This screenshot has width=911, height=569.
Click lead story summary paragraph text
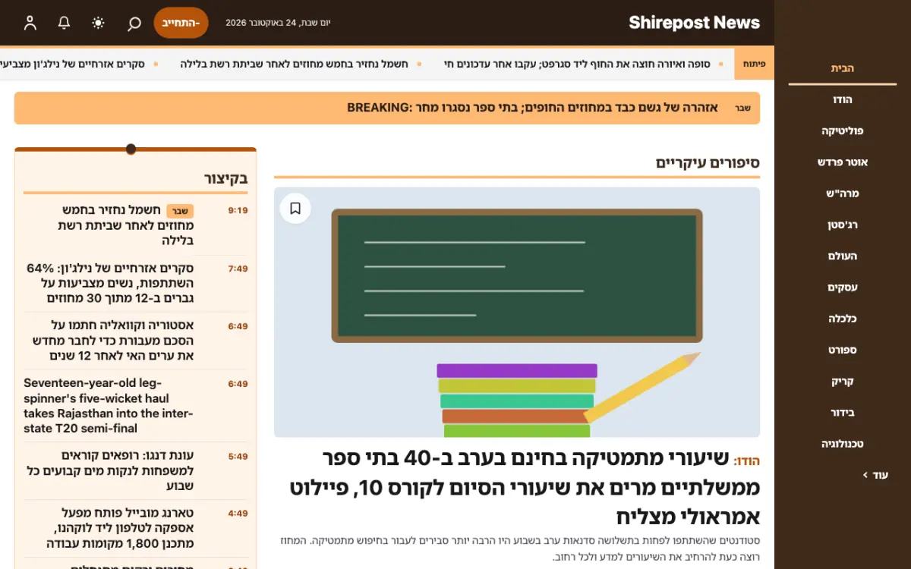pos(520,549)
